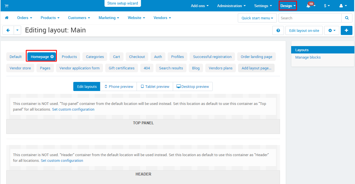Select the Categories layout tab
This screenshot has width=355, height=184.
tap(95, 57)
